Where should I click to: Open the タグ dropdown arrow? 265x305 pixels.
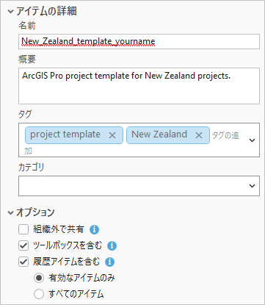tap(252, 140)
